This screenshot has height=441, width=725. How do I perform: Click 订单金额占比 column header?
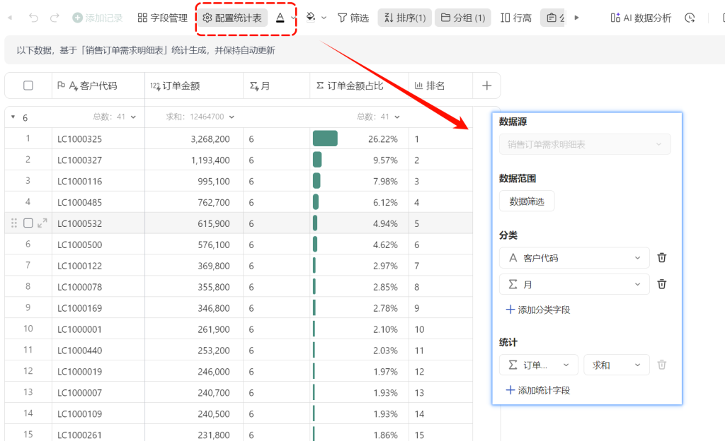pyautogui.click(x=359, y=86)
